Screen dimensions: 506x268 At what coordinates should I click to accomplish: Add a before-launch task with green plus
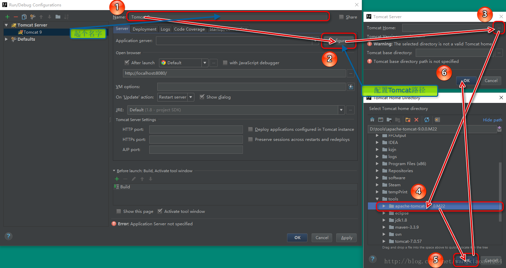point(117,179)
